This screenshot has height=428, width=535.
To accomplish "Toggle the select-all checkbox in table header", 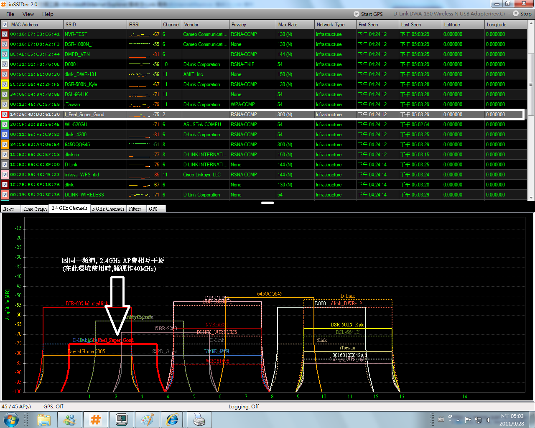I will (5, 25).
